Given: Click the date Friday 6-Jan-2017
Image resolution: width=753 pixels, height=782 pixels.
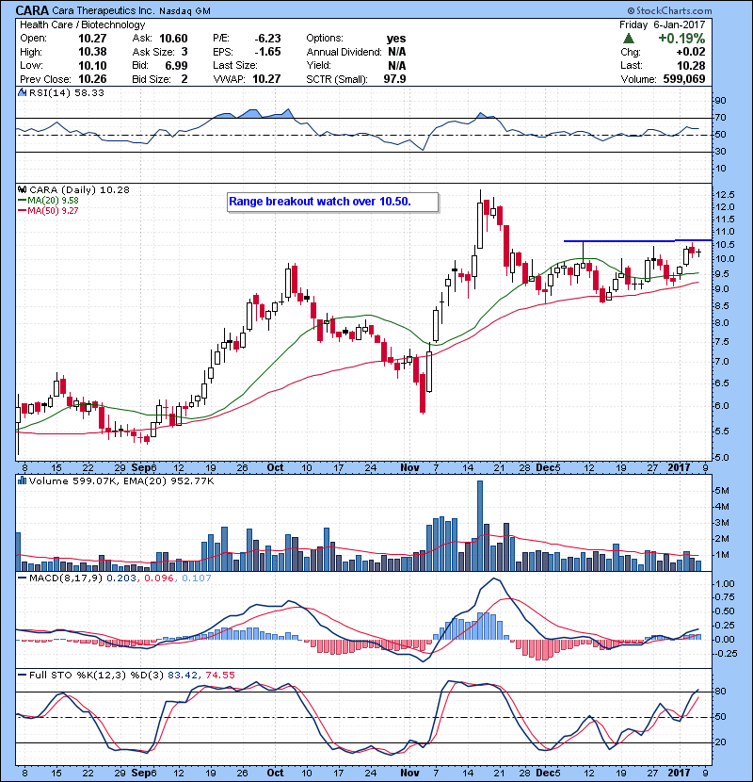Looking at the screenshot, I should click(662, 24).
